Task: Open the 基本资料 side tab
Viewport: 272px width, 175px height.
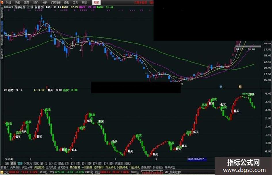Action: [x=2, y=40]
